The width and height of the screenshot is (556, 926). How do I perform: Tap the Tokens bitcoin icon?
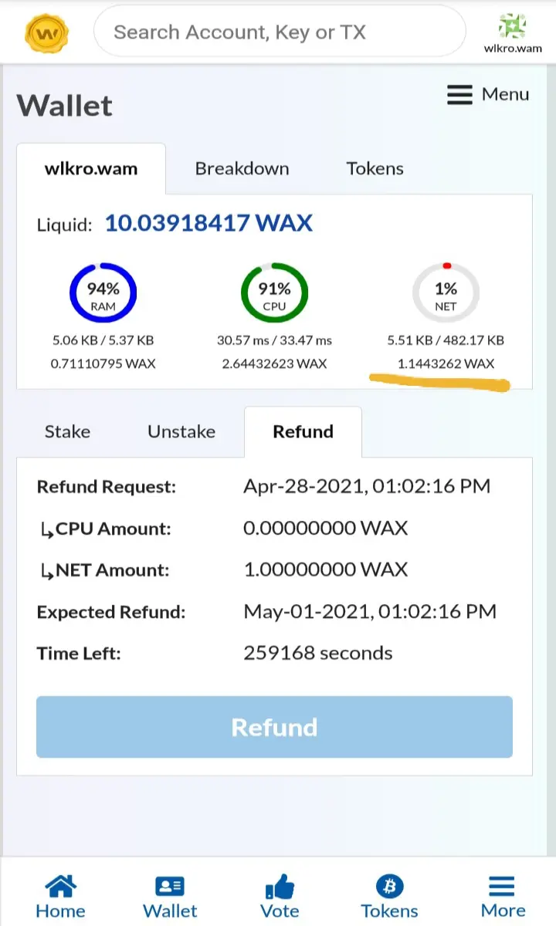click(x=389, y=886)
